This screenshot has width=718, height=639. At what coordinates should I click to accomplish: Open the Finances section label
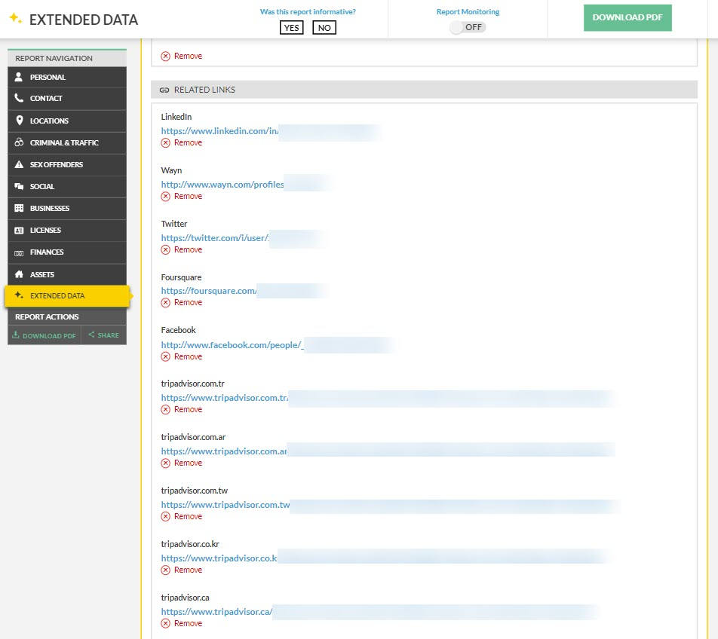click(47, 252)
